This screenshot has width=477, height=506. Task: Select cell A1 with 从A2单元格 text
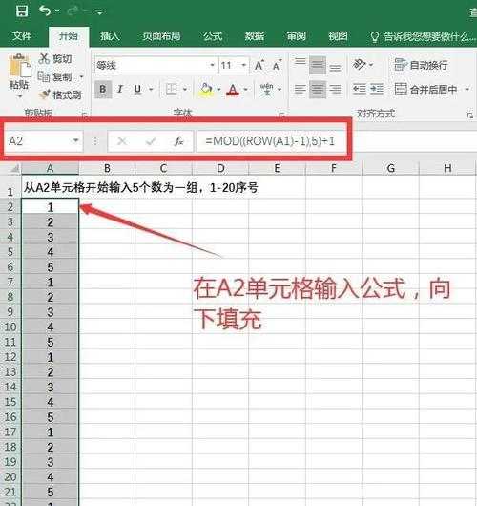(50, 187)
